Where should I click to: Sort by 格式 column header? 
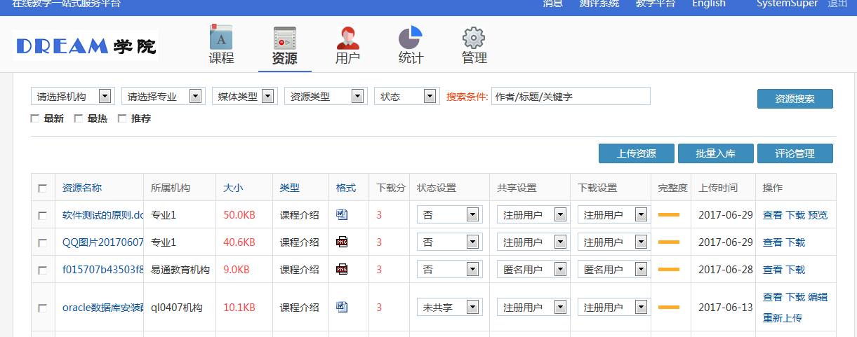click(x=346, y=188)
